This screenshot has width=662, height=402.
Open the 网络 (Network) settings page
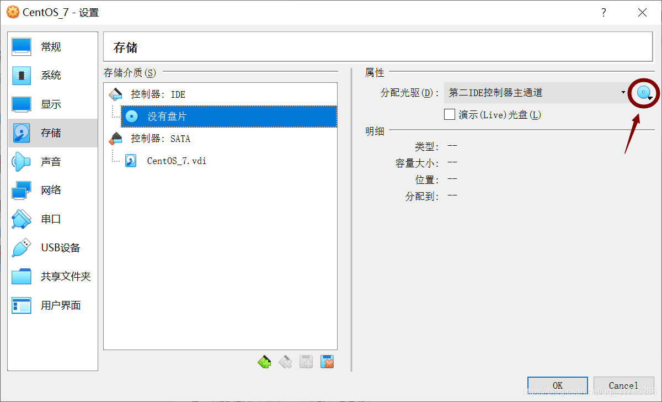tap(53, 191)
